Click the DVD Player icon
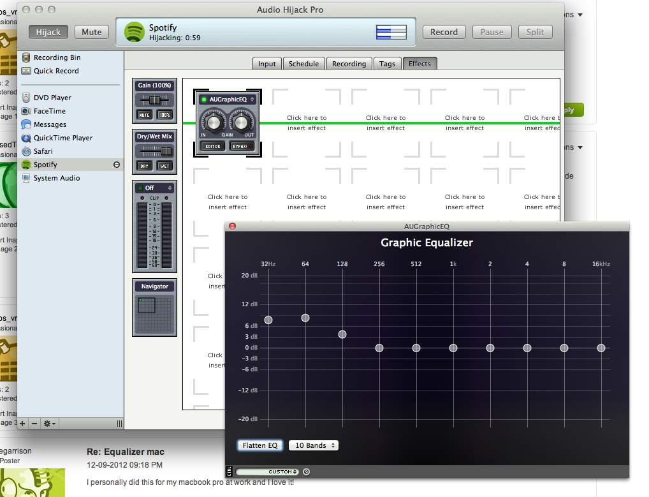Screen dimensions: 649x497 pyautogui.click(x=26, y=98)
